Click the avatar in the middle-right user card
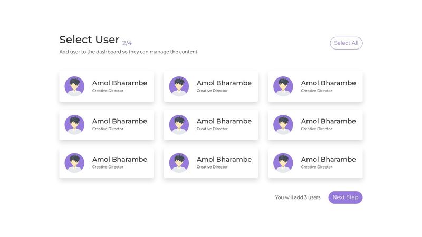This screenshot has height=237, width=422. pyautogui.click(x=283, y=125)
